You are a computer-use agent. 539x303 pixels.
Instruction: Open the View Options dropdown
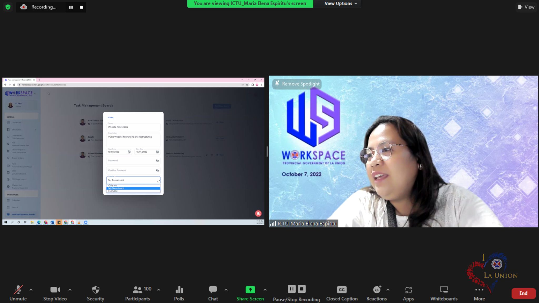[341, 3]
